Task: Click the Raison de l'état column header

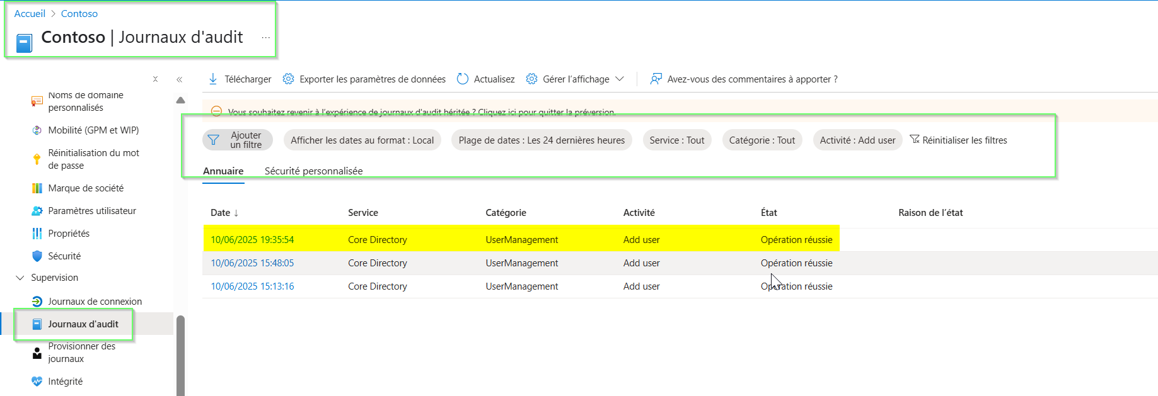Action: [930, 213]
